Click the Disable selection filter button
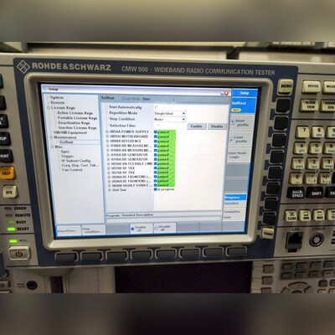 point(217,126)
